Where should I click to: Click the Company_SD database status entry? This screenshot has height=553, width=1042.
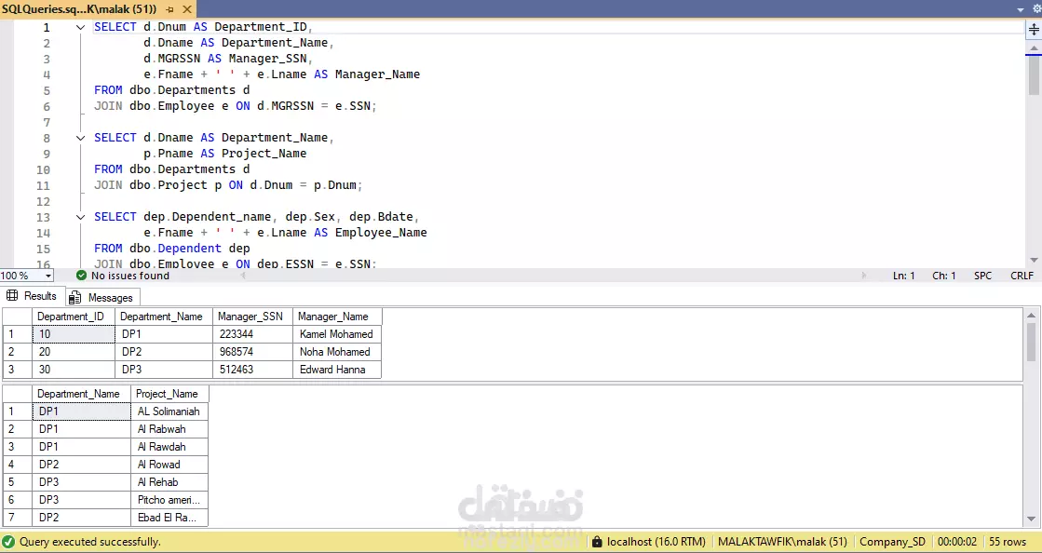(892, 542)
